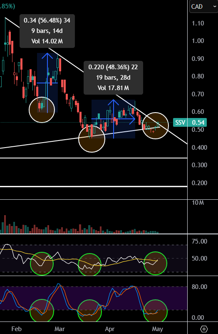Click the Feb date label
Image resolution: width=218 pixels, height=334 pixels.
16,329
